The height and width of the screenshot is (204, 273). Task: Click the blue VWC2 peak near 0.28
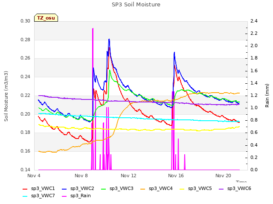(x=109, y=40)
